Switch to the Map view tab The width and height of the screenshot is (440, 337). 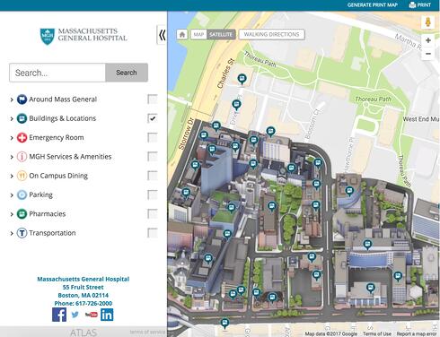pyautogui.click(x=198, y=35)
